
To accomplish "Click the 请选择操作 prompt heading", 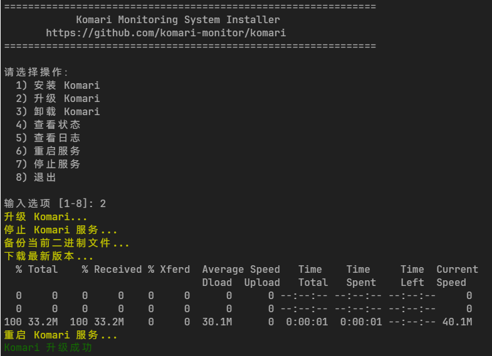I will click(x=36, y=72).
